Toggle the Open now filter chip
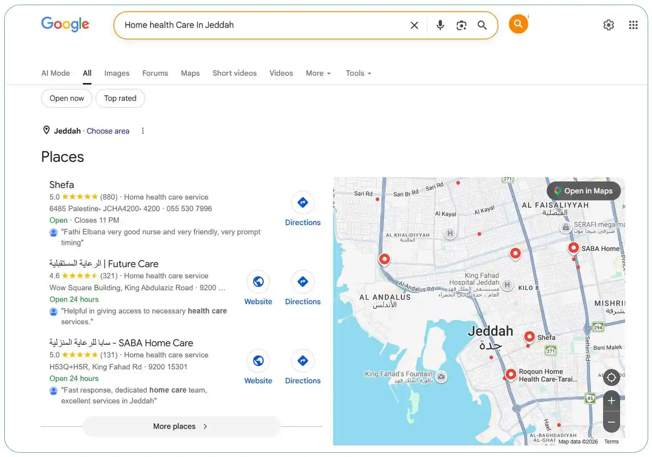Image resolution: width=652 pixels, height=457 pixels. 67,98
